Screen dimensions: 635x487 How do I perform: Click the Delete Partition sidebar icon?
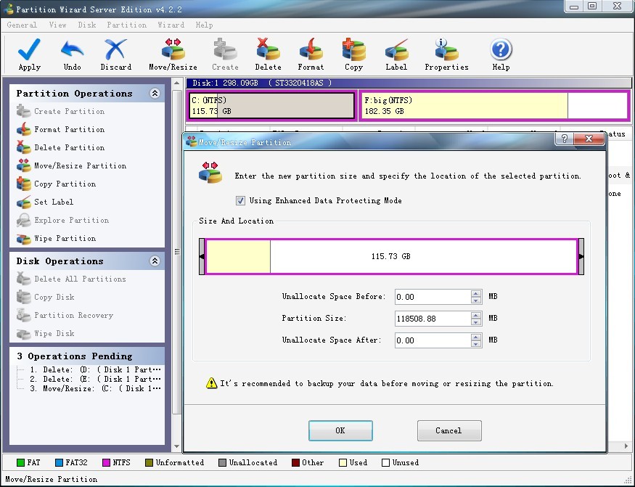pos(23,147)
